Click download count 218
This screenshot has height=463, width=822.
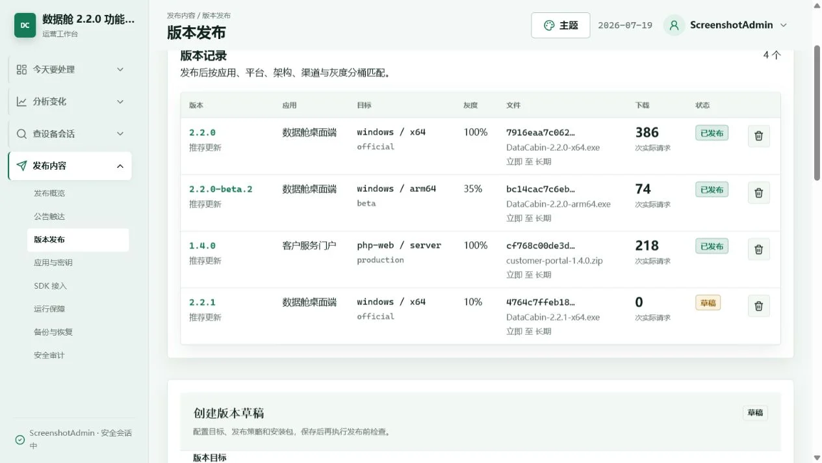click(x=647, y=246)
